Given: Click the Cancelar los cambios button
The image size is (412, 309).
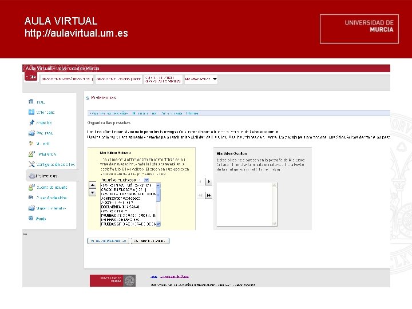Looking at the screenshot, I should [150, 241].
